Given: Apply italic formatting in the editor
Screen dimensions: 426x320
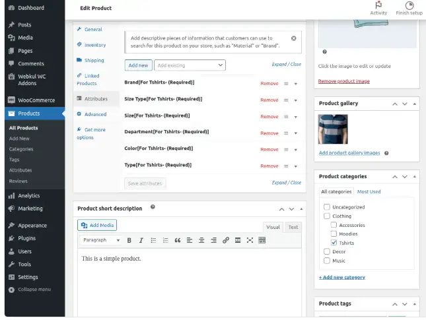Looking at the screenshot, I should click(x=141, y=240).
